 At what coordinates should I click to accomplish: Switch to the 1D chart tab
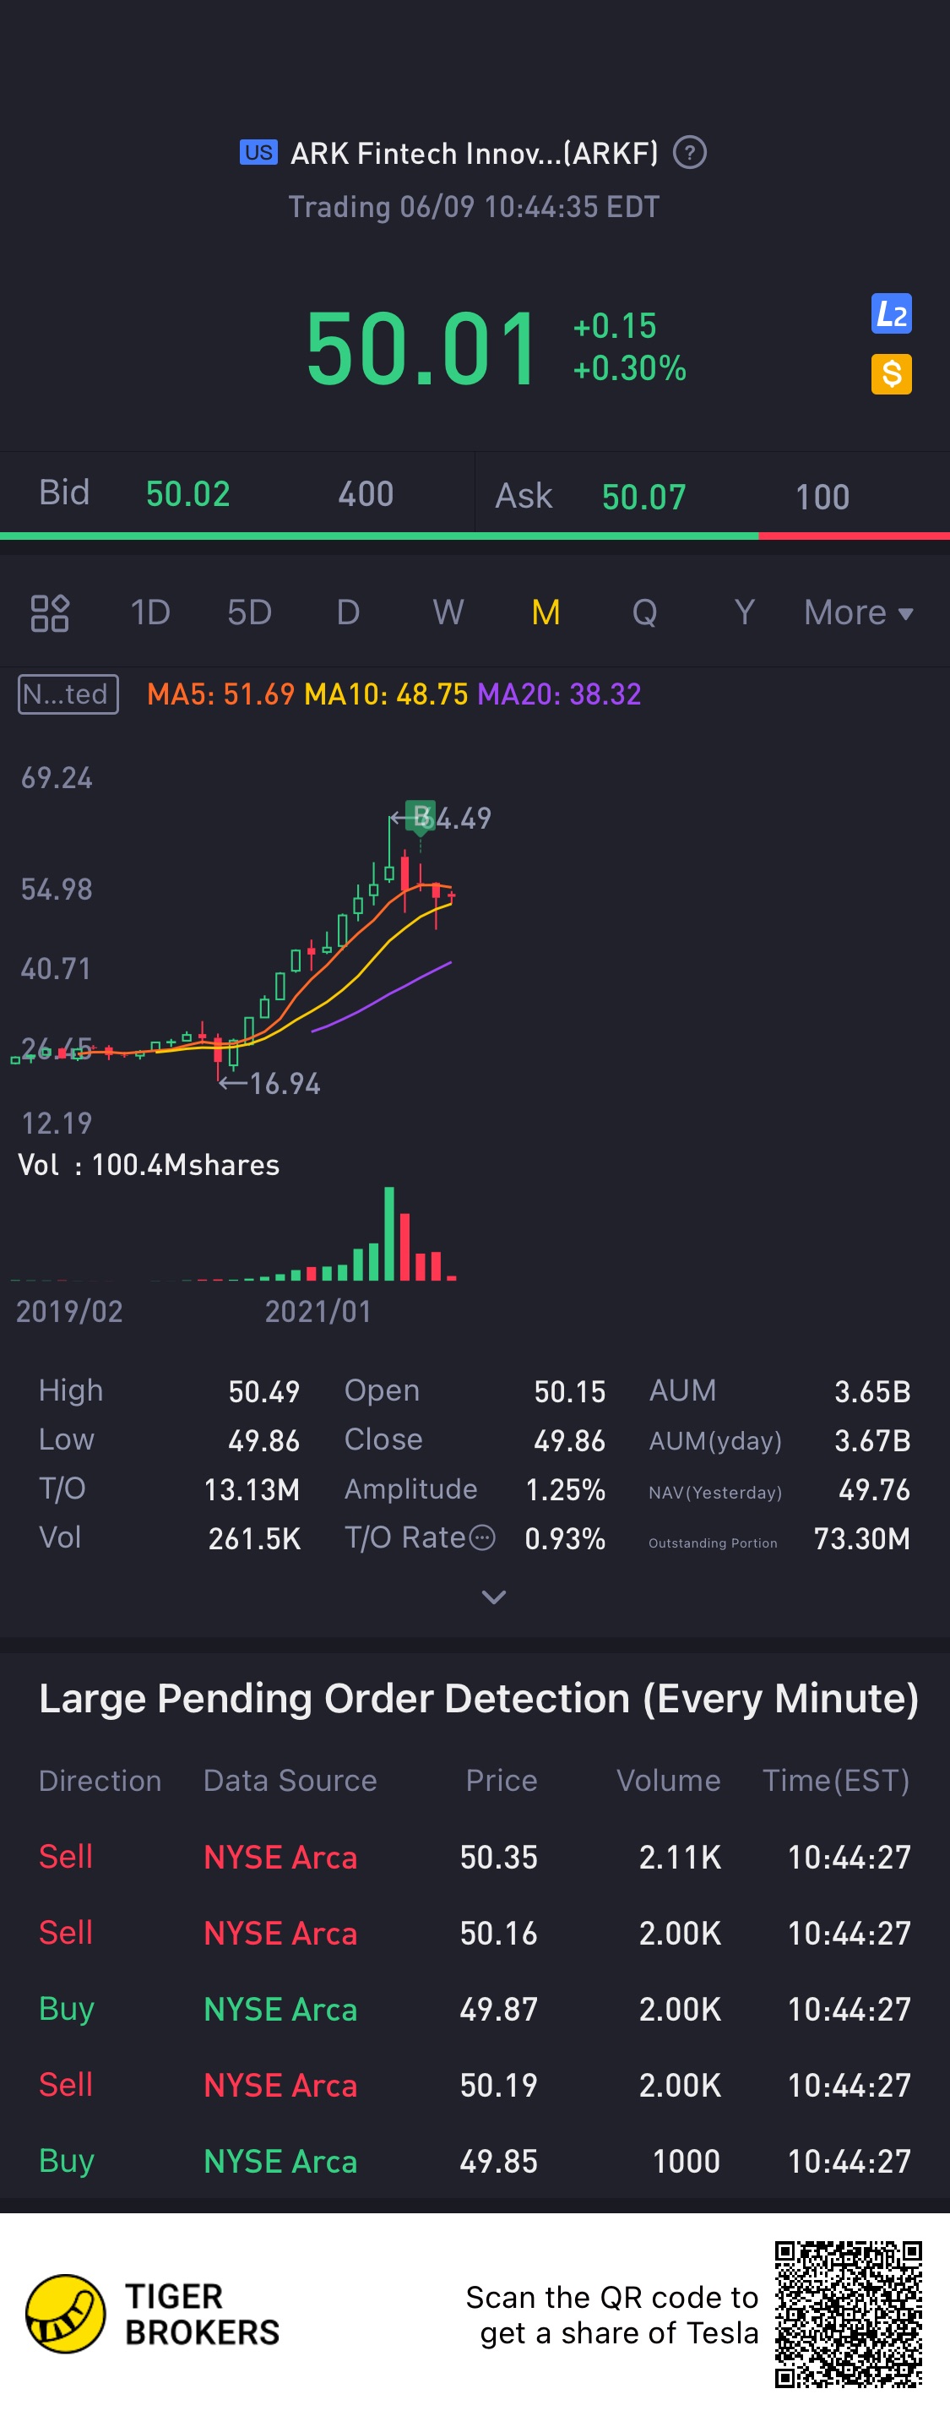(x=150, y=613)
